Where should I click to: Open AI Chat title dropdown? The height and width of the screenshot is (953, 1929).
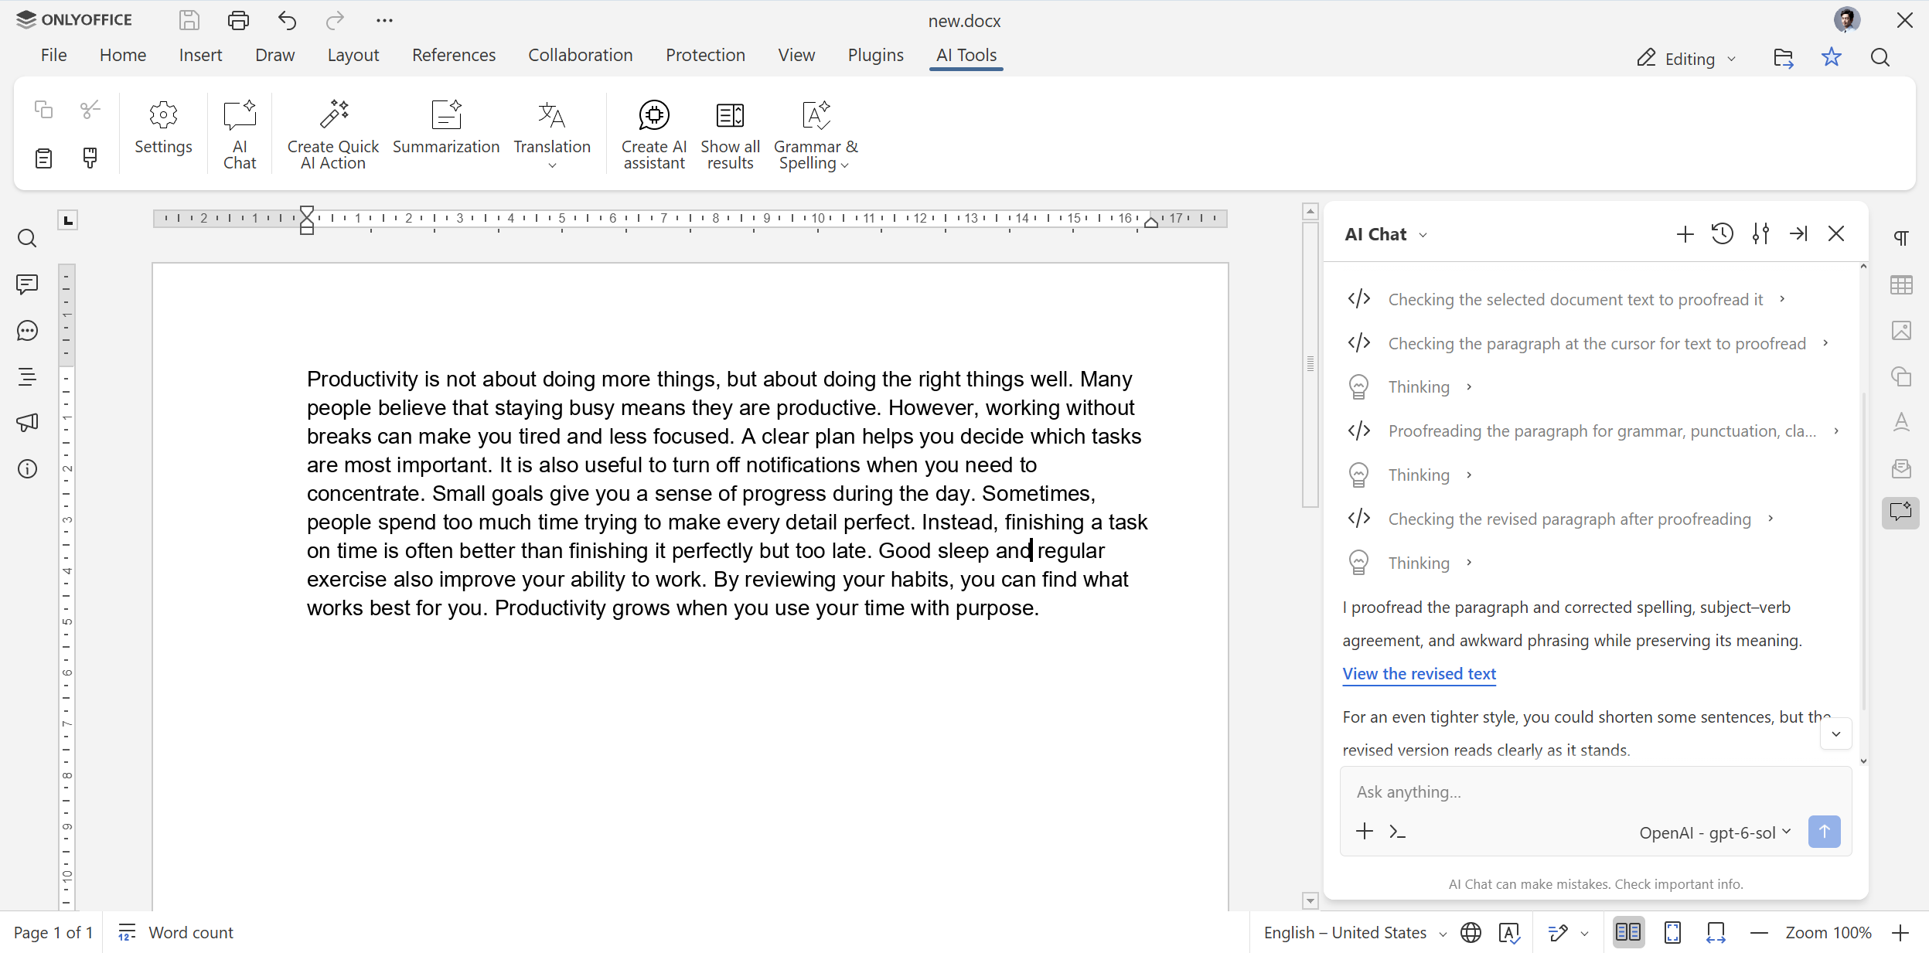click(x=1423, y=235)
